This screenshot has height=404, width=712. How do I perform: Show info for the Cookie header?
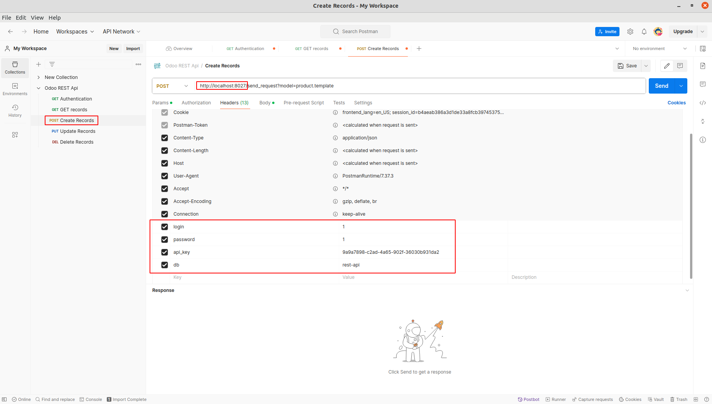(x=335, y=112)
